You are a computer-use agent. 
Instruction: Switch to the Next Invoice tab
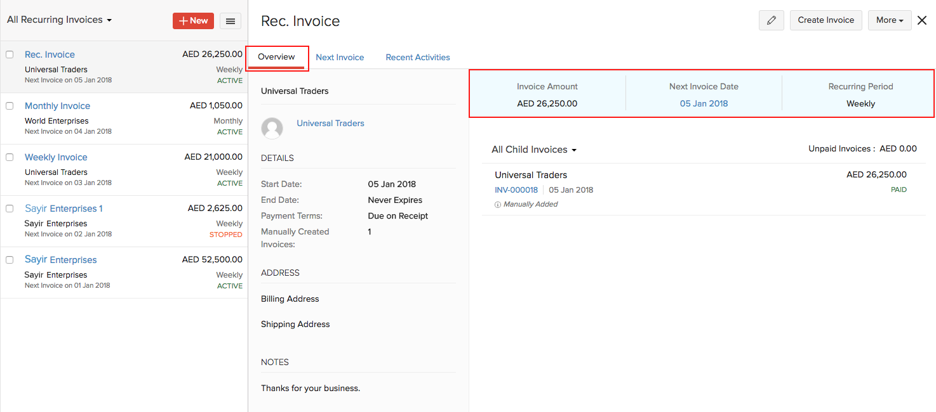click(340, 57)
